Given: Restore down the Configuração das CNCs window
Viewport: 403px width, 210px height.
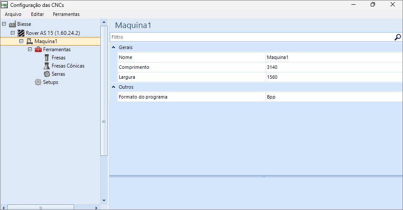Looking at the screenshot, I should click(373, 5).
